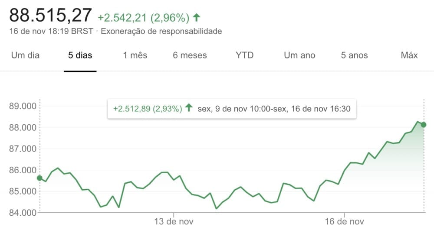Click the up arrow inside the chart tooltip
The image size is (434, 230).
tap(189, 107)
